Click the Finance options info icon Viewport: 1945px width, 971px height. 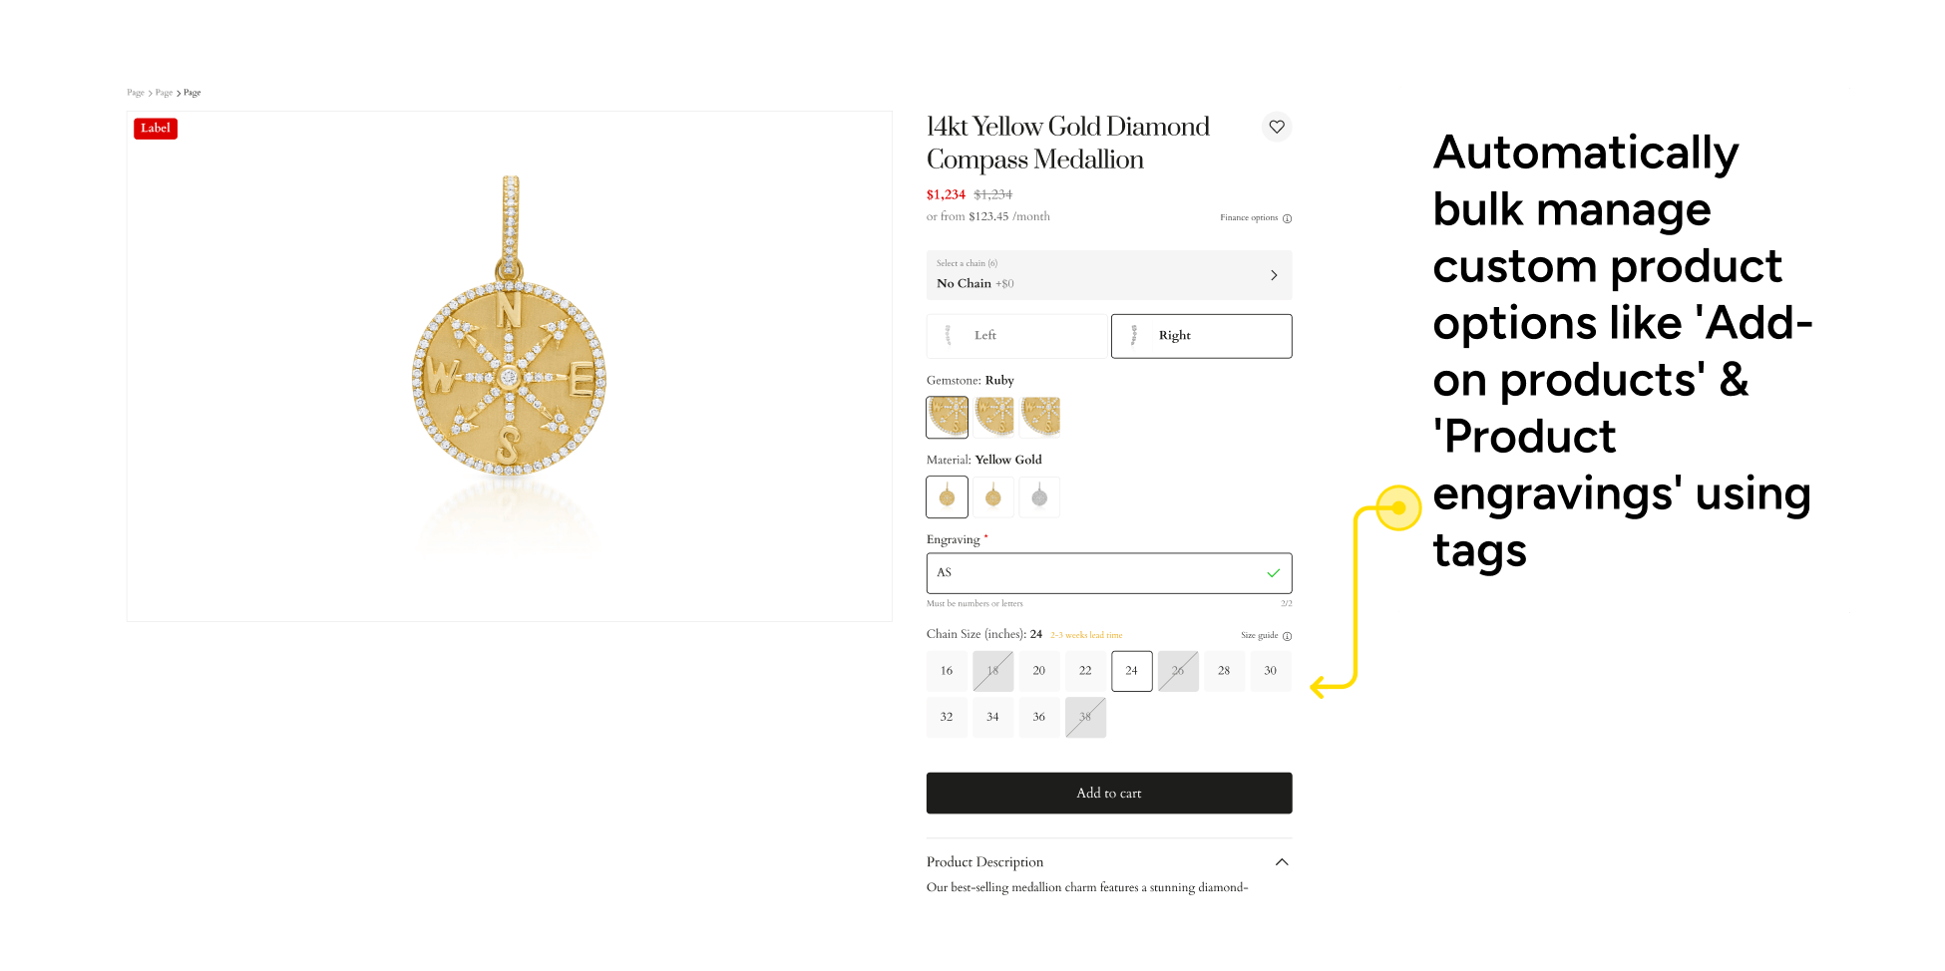[x=1287, y=218]
